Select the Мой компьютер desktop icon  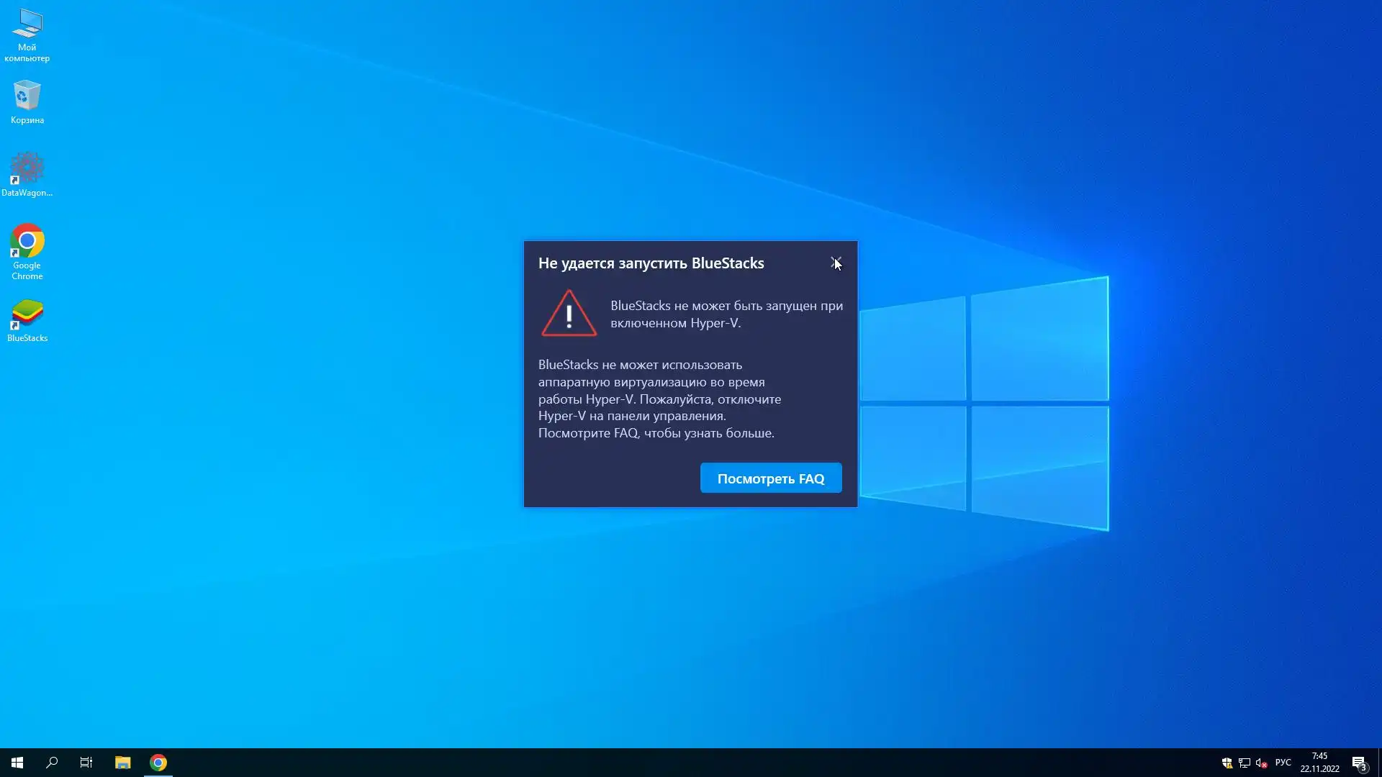coord(27,35)
